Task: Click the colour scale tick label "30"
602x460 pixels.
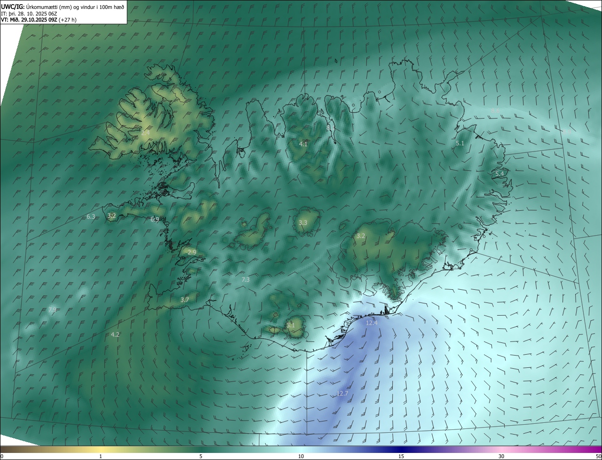Action: [501, 456]
